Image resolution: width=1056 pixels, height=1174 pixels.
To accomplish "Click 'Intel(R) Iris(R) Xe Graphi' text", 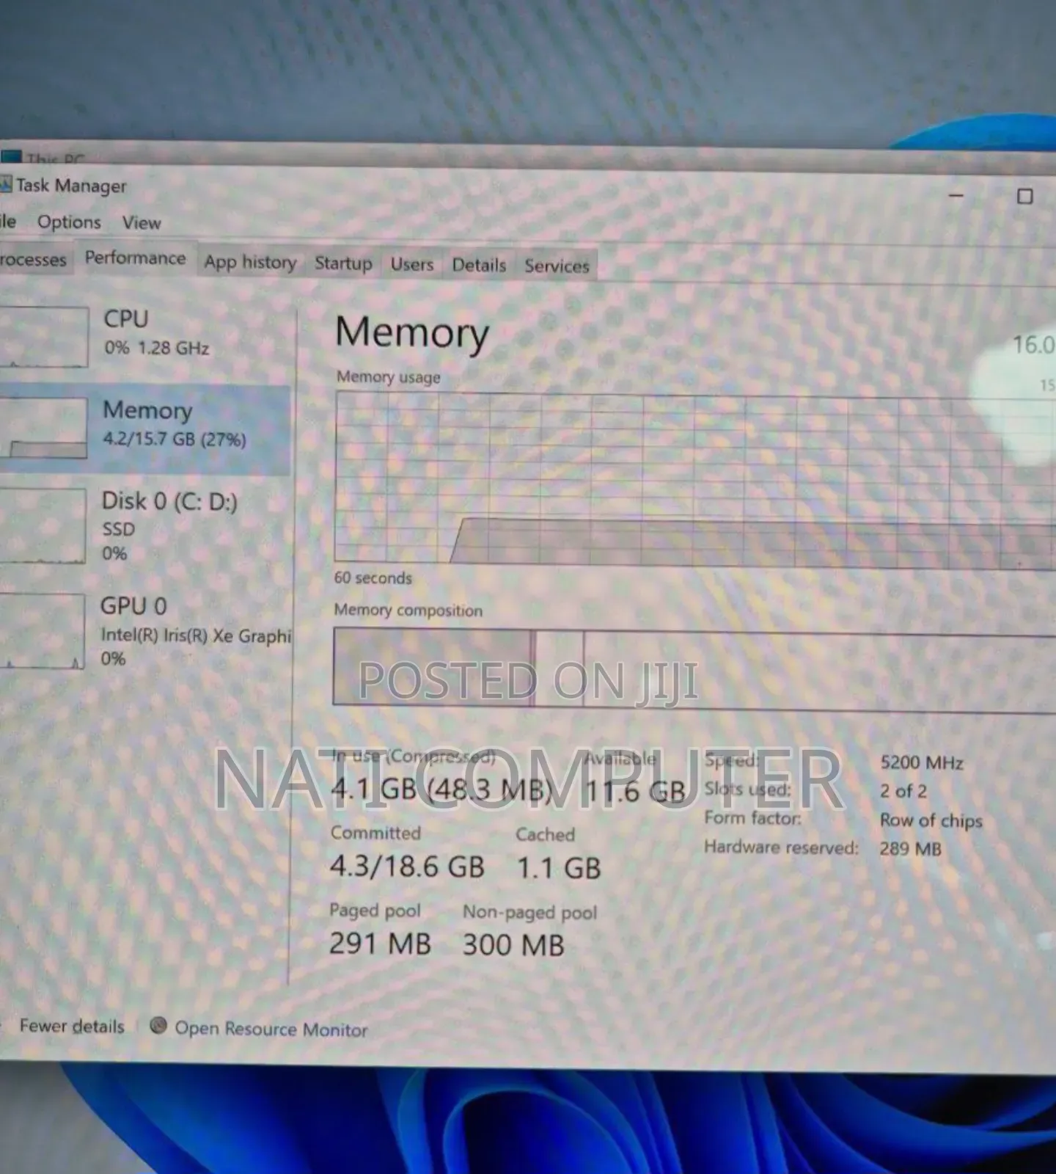I will click(196, 635).
